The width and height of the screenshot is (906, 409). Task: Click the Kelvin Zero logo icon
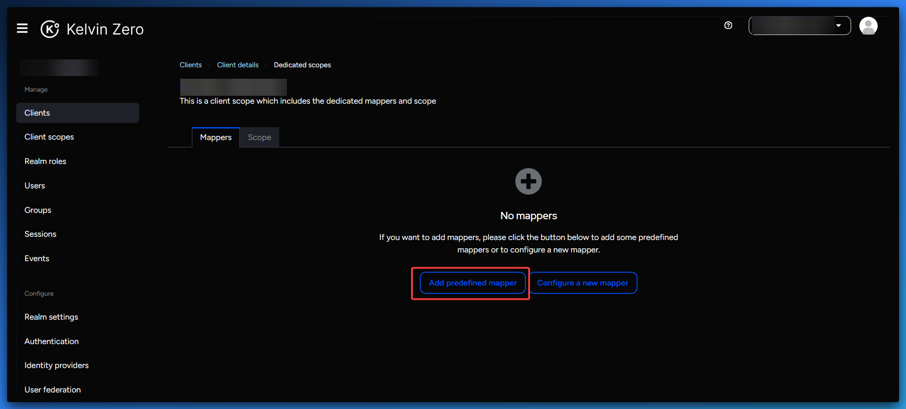click(x=50, y=29)
